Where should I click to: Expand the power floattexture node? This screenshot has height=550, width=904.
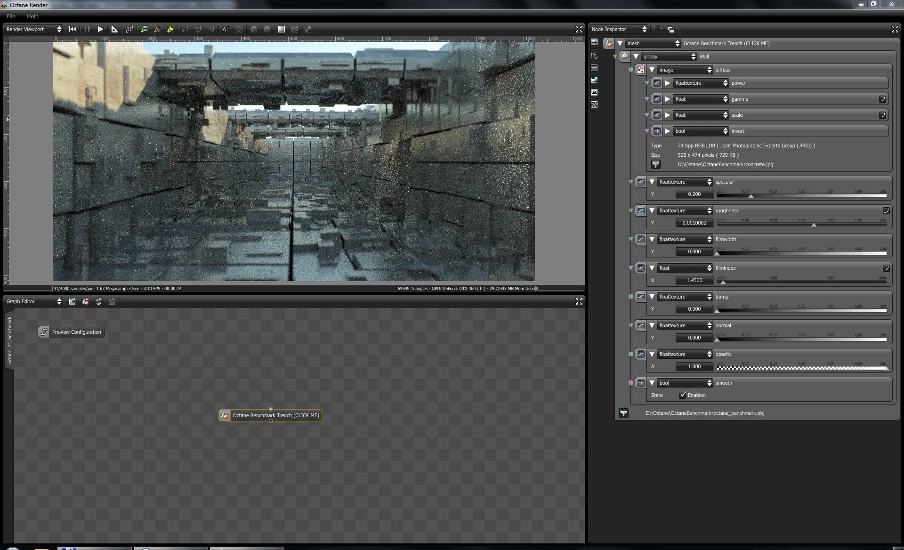click(x=668, y=83)
